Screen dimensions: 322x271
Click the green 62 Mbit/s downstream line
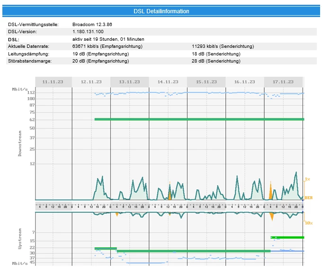click(x=199, y=119)
